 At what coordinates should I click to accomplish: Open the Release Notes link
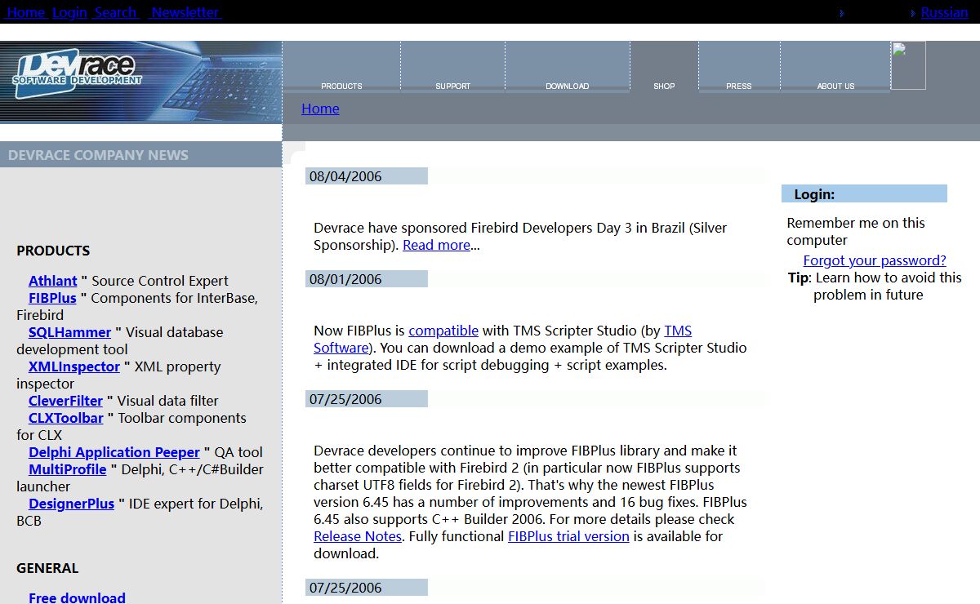click(x=358, y=536)
